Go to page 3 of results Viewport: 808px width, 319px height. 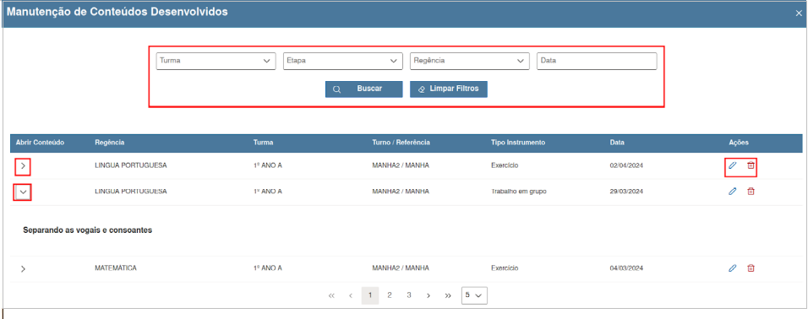click(x=408, y=295)
